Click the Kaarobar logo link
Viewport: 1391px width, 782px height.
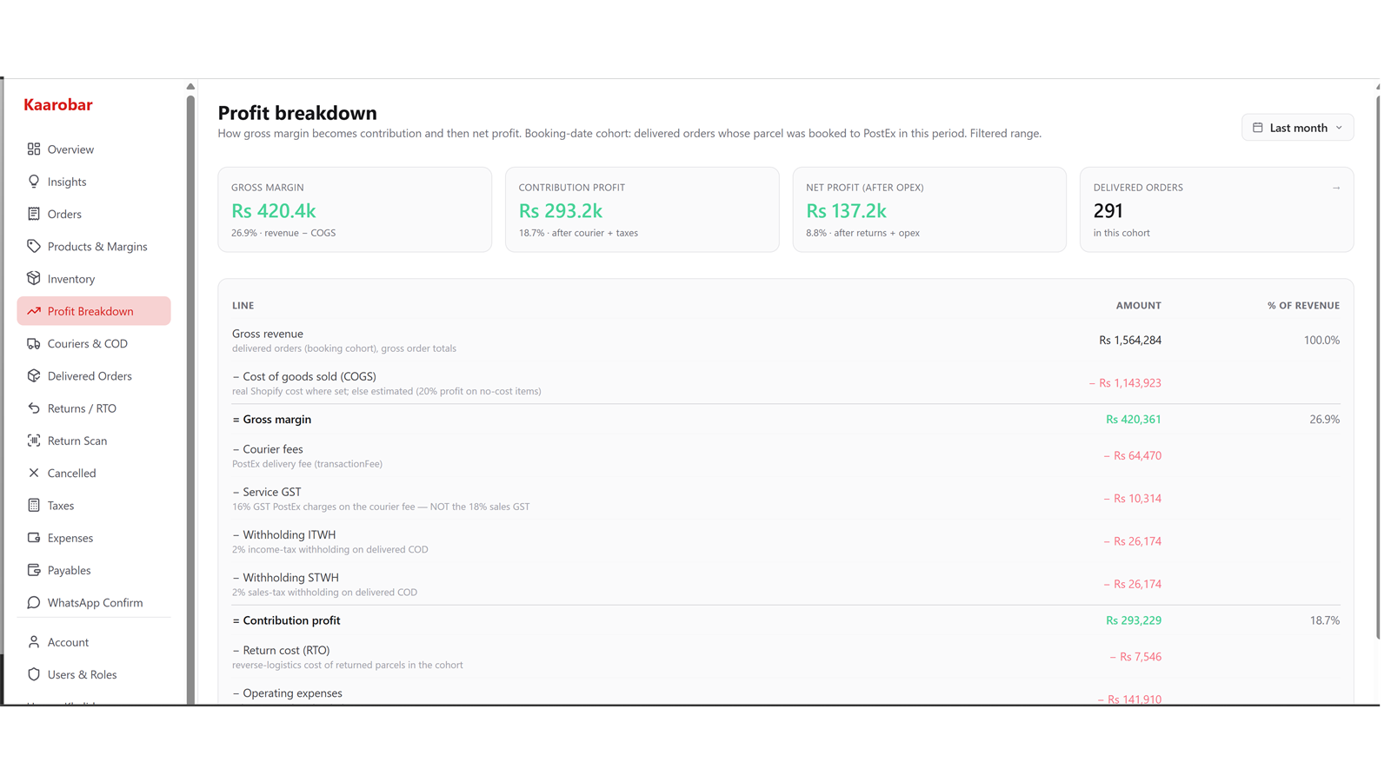click(58, 105)
